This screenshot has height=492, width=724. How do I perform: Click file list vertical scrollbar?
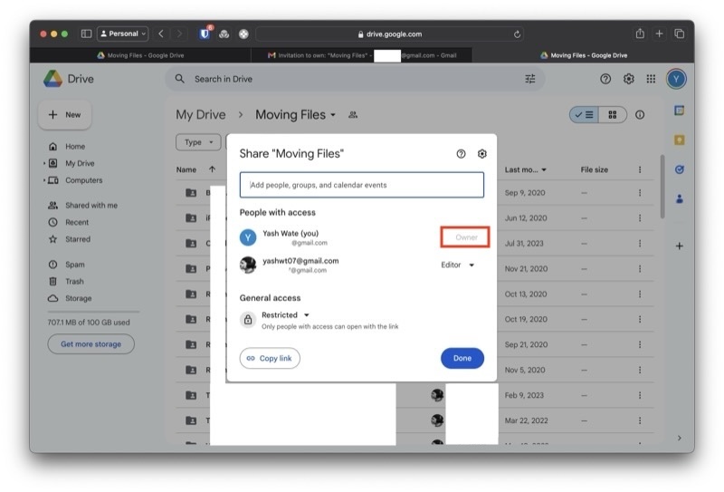click(x=662, y=187)
